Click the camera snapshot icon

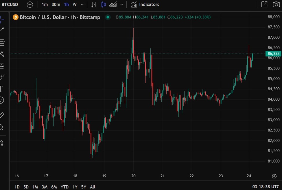click(x=276, y=4)
